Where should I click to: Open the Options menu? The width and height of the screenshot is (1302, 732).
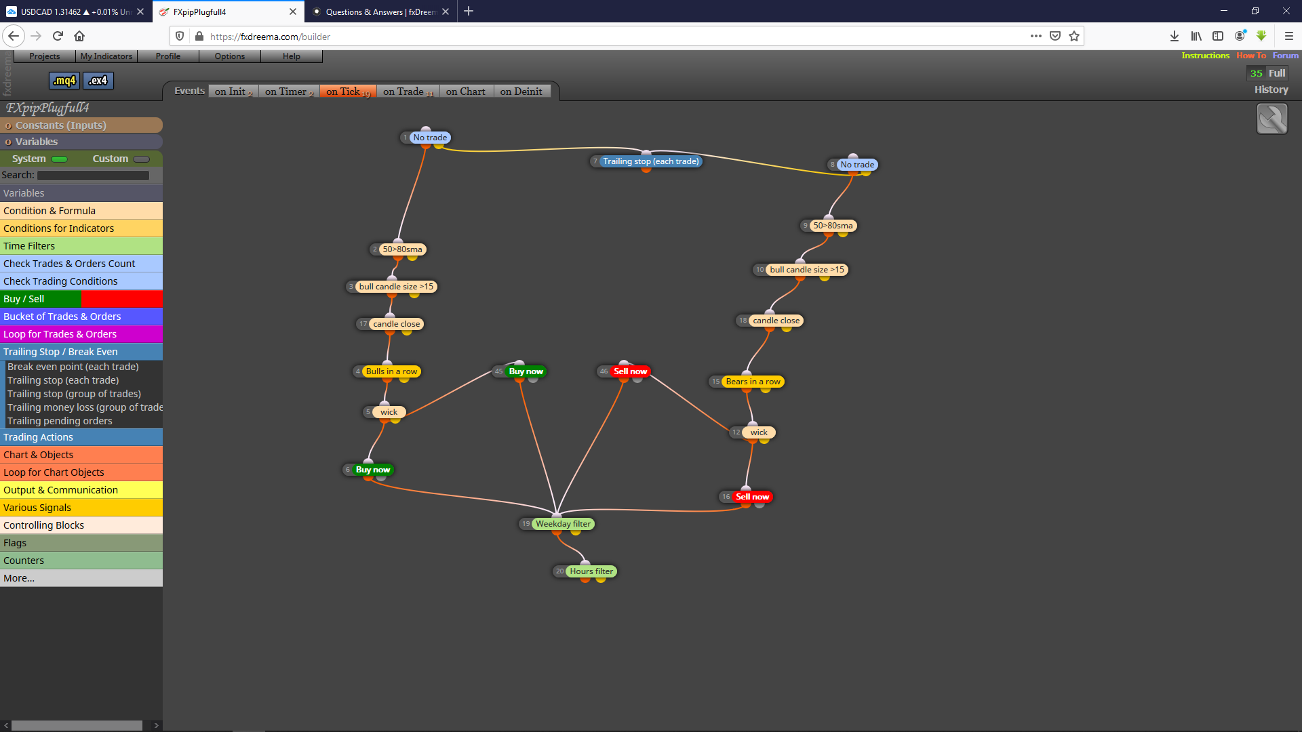230,56
